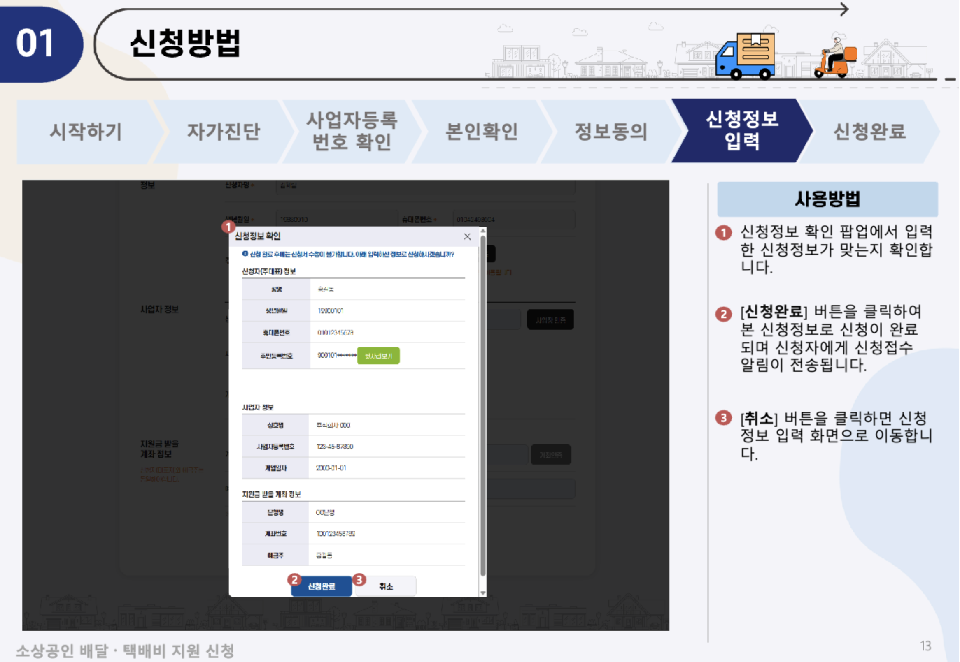Click the blue info icon in the popup notice
960x662 pixels.
click(245, 254)
